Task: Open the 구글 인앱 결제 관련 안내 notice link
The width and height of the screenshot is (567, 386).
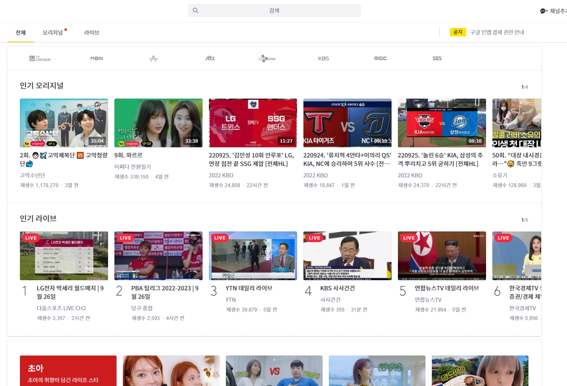Action: click(x=497, y=32)
